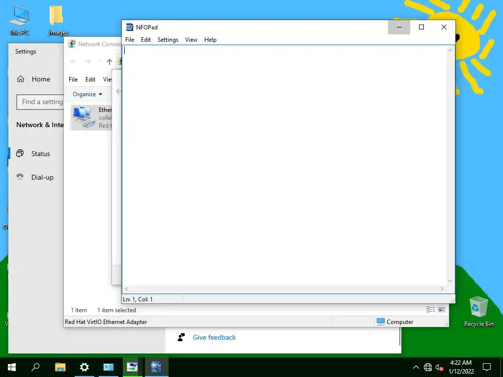Select the Recycle Bin desktop icon
The image size is (503, 377).
pyautogui.click(x=478, y=312)
